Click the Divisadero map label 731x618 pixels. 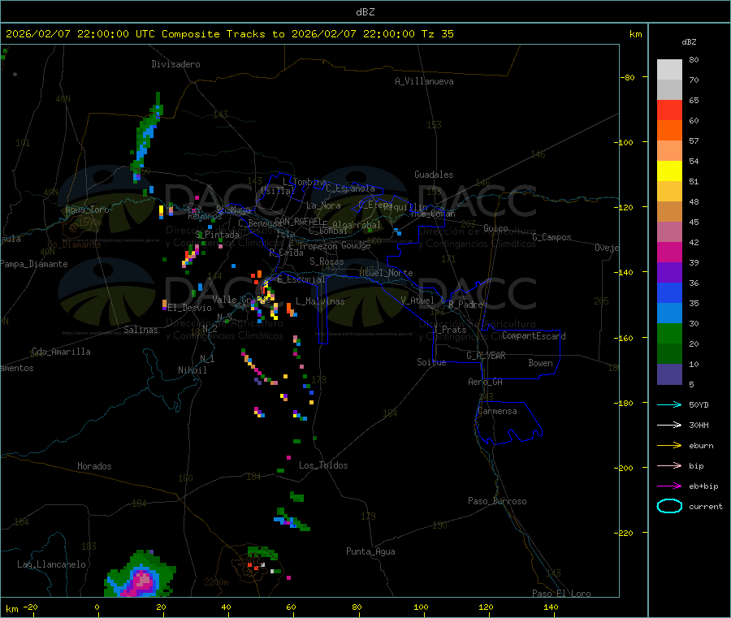[x=175, y=64]
